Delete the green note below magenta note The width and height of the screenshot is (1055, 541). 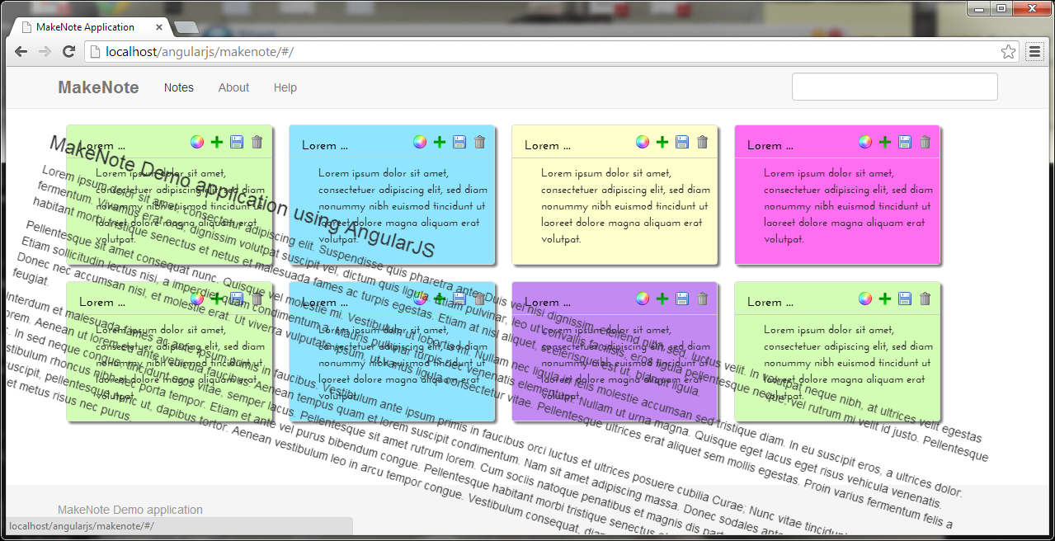click(925, 299)
